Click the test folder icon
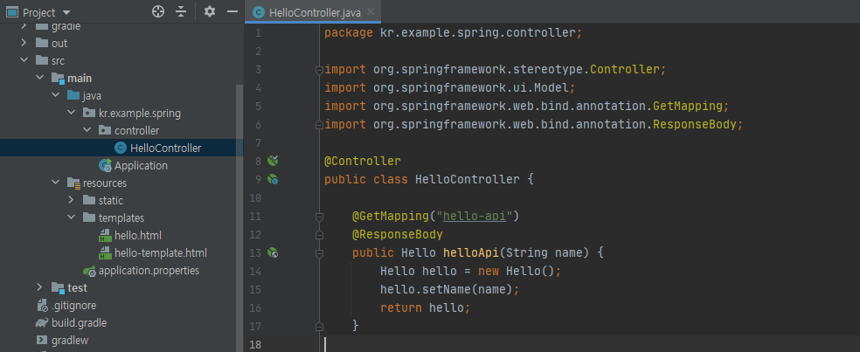 point(59,288)
